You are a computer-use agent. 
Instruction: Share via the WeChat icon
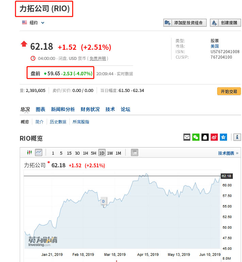pyautogui.click(x=196, y=137)
